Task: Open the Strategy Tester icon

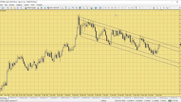Action: click(21, 8)
